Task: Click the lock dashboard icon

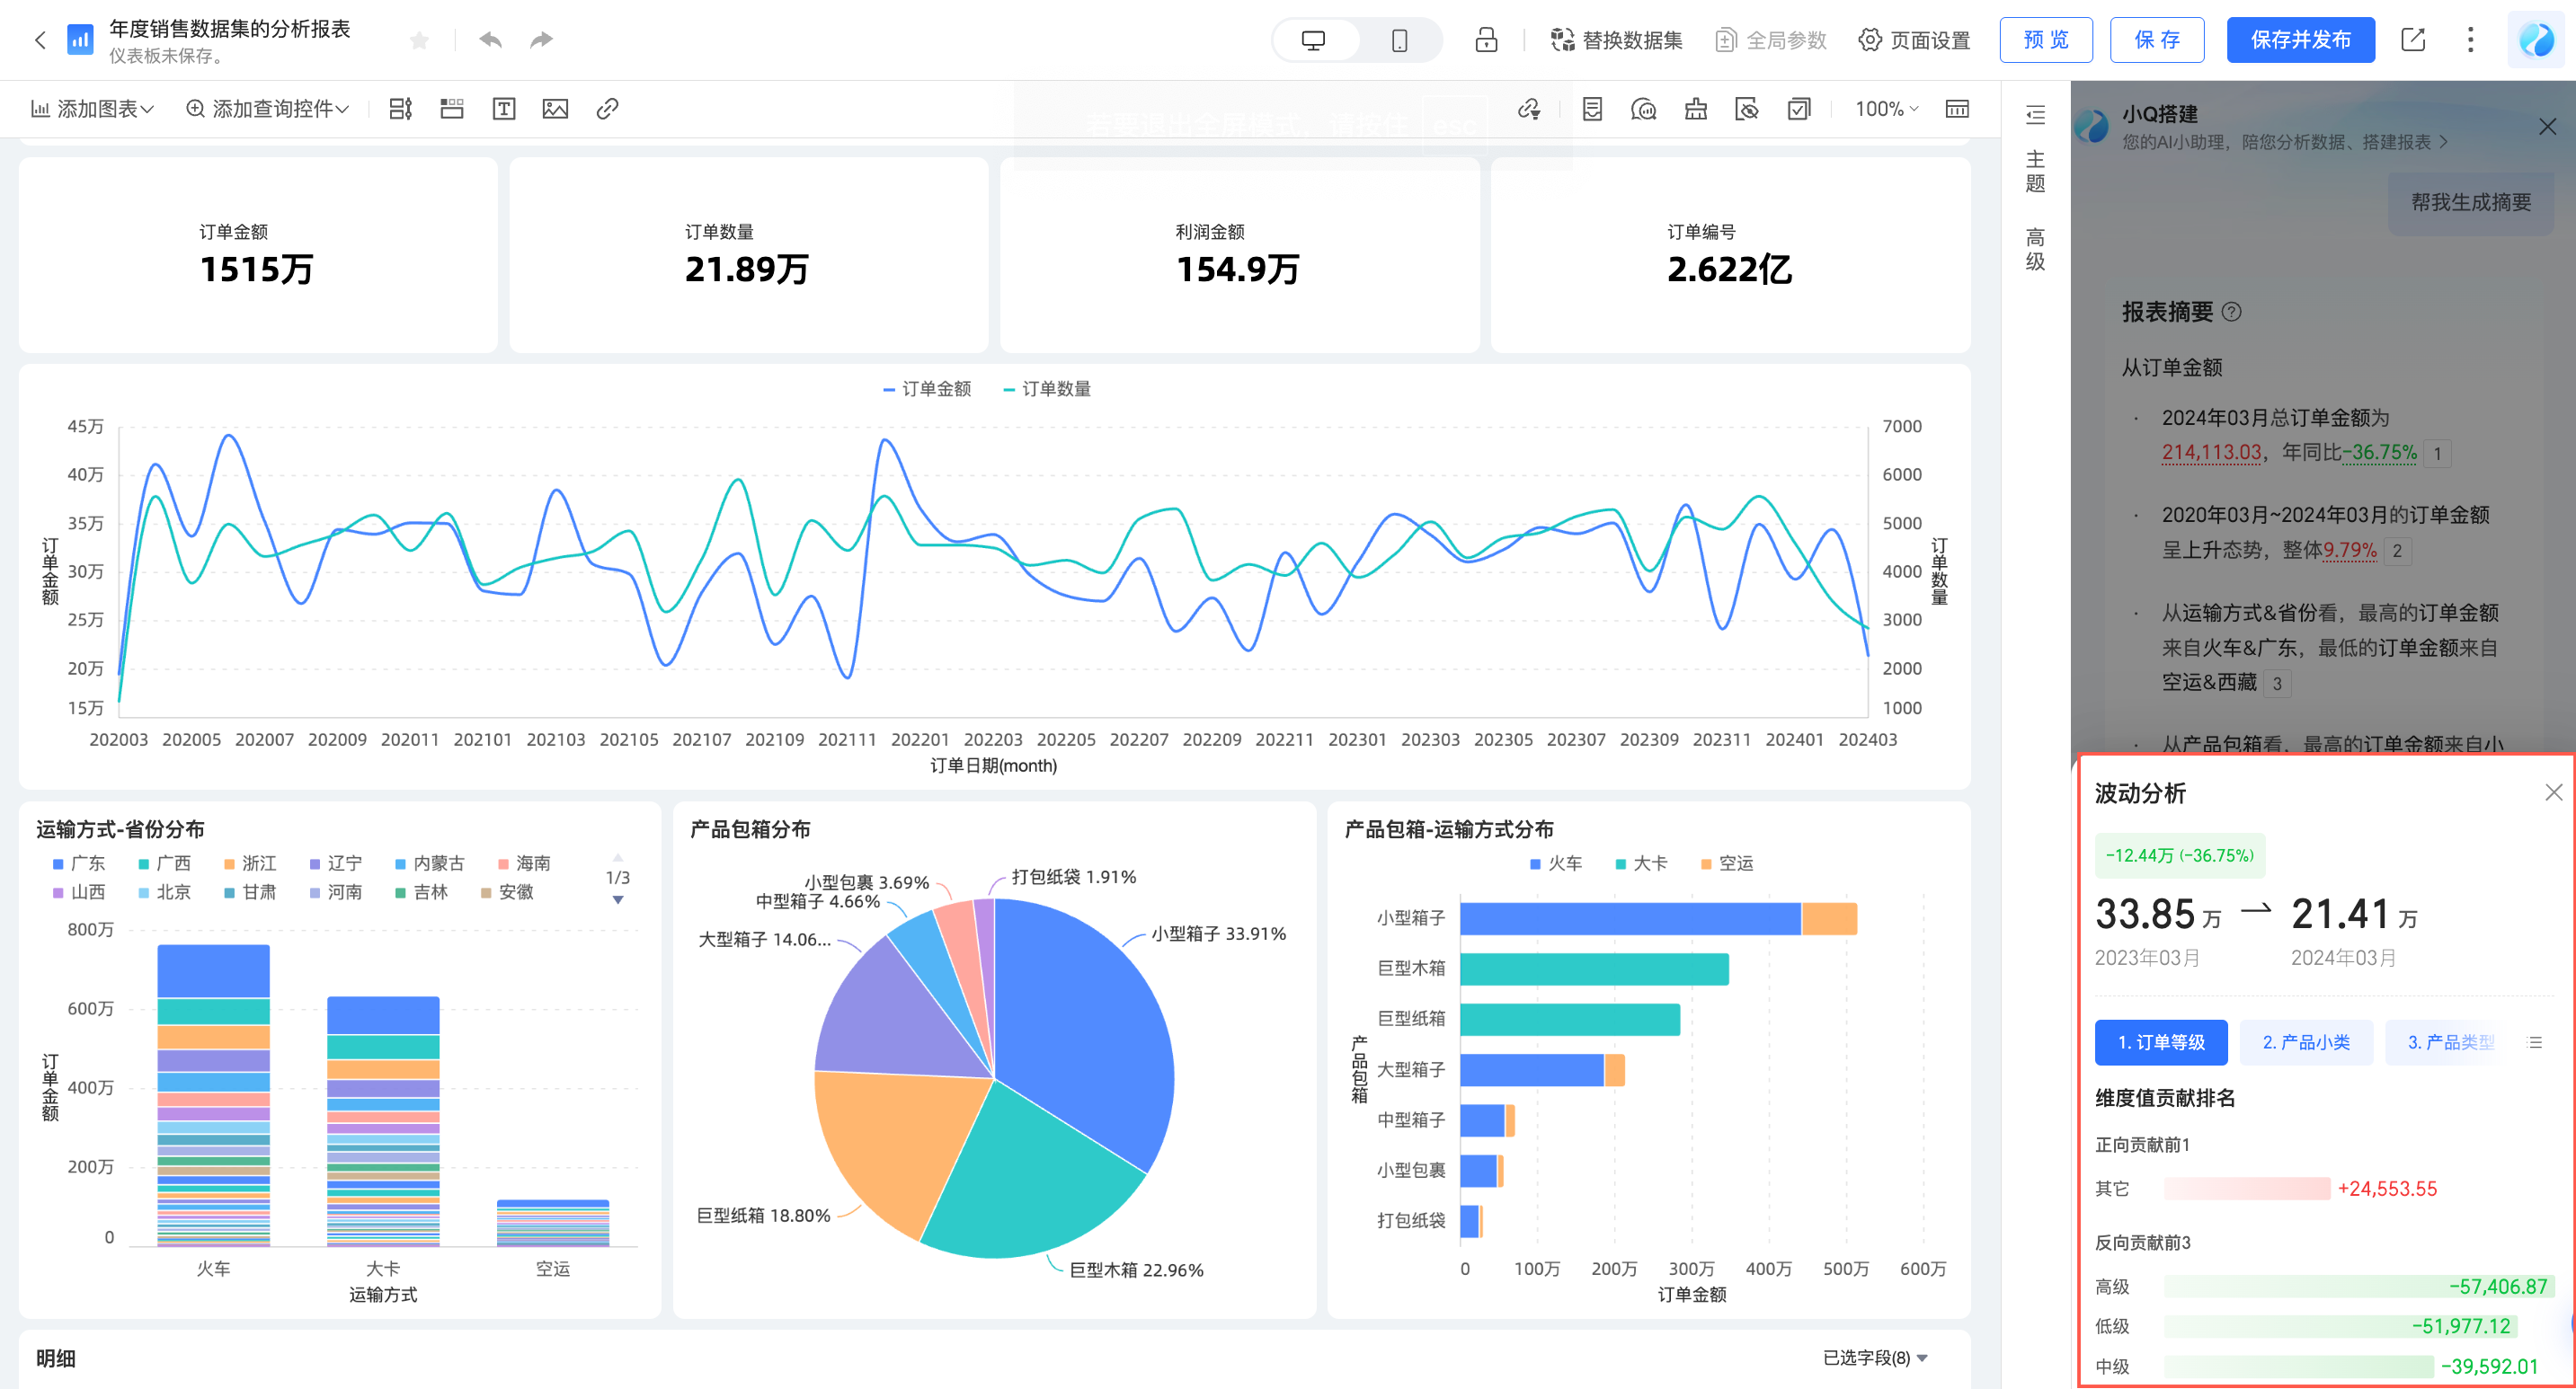Action: (1486, 40)
